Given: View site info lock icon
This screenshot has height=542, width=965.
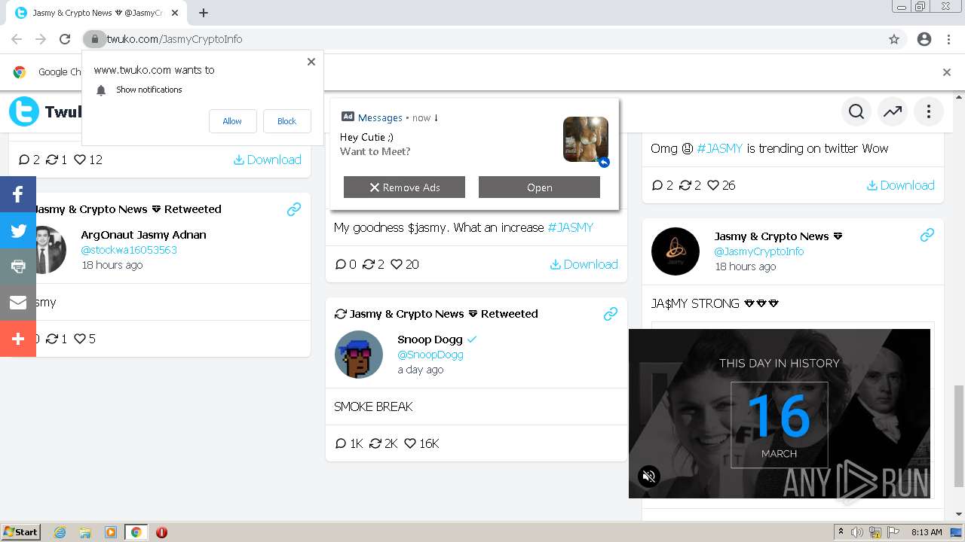Looking at the screenshot, I should tap(94, 39).
